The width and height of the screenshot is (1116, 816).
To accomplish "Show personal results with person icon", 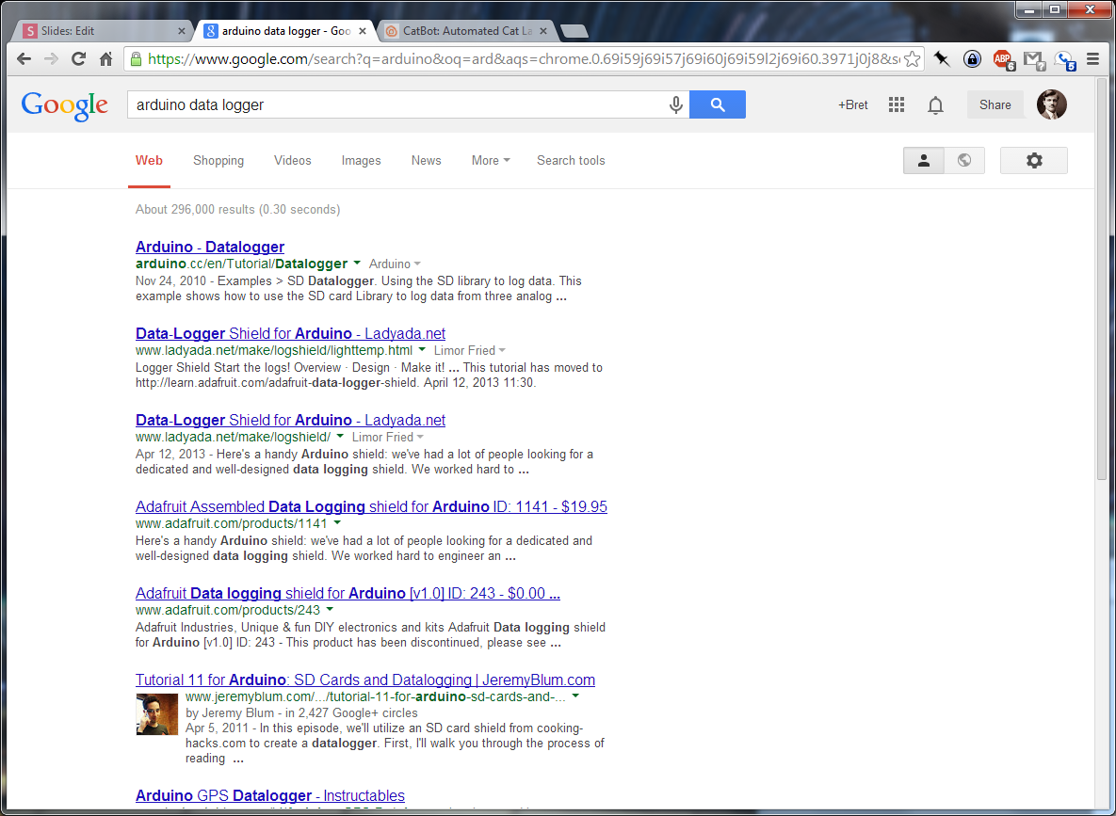I will pyautogui.click(x=923, y=161).
